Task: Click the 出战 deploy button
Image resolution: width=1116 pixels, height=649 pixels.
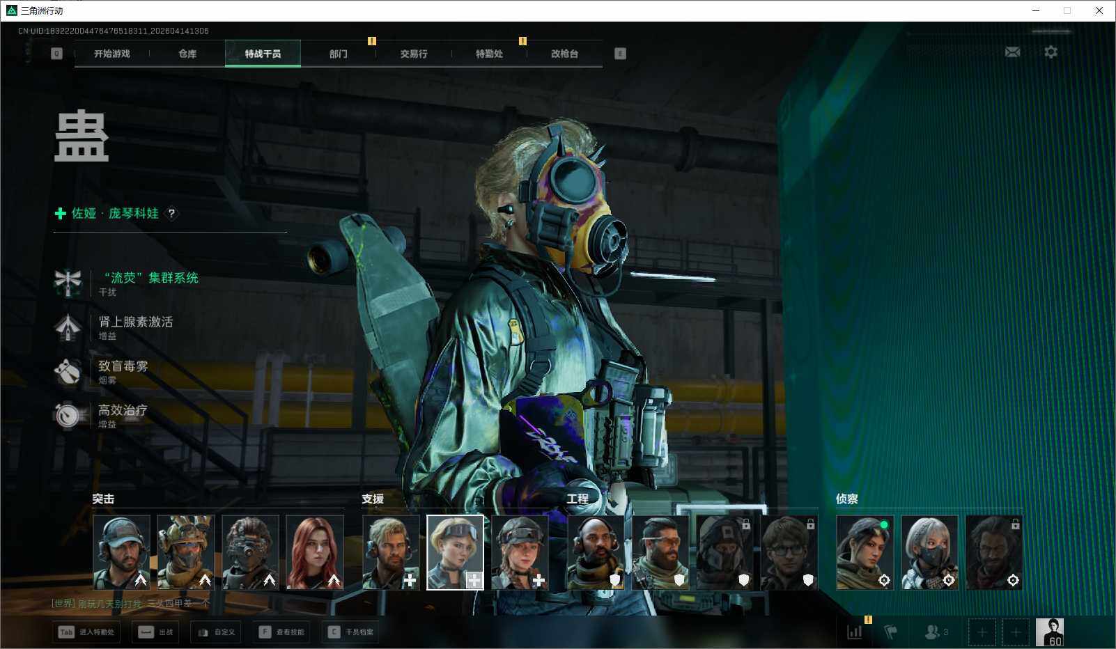Action: click(156, 632)
